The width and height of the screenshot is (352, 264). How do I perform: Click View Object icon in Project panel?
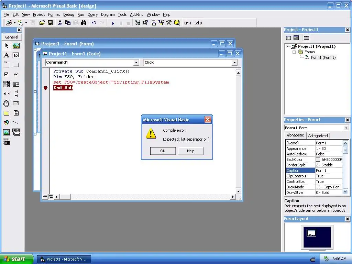[x=296, y=38]
